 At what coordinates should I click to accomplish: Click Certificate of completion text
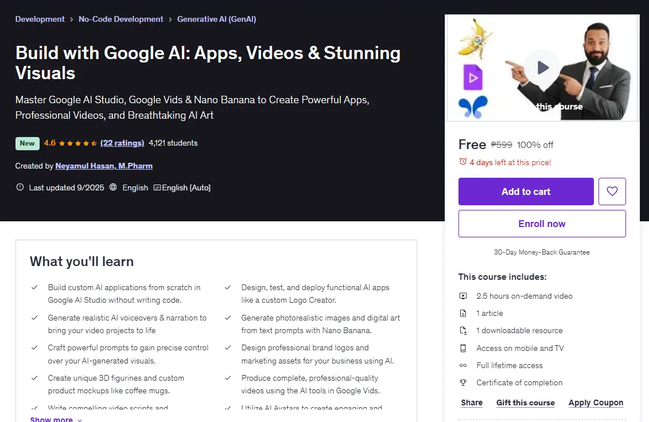click(x=519, y=382)
